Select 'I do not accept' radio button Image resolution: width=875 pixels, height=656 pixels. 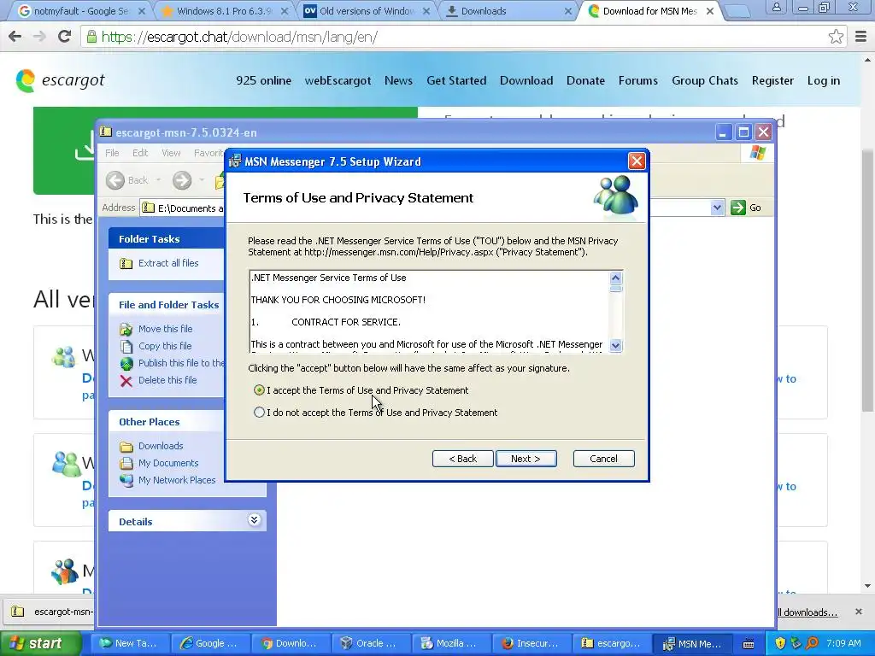(259, 413)
